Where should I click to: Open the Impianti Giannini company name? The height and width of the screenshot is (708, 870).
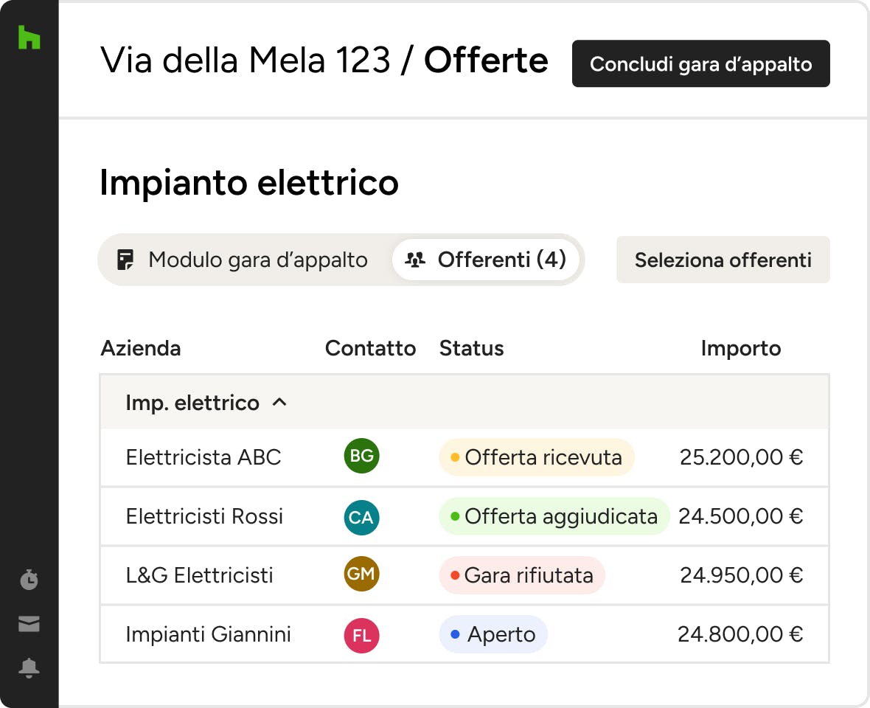click(208, 634)
